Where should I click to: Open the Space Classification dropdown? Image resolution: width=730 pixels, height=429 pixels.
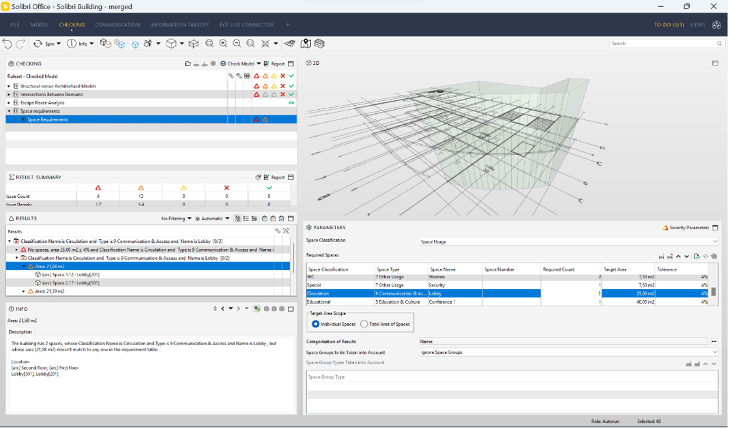point(714,242)
